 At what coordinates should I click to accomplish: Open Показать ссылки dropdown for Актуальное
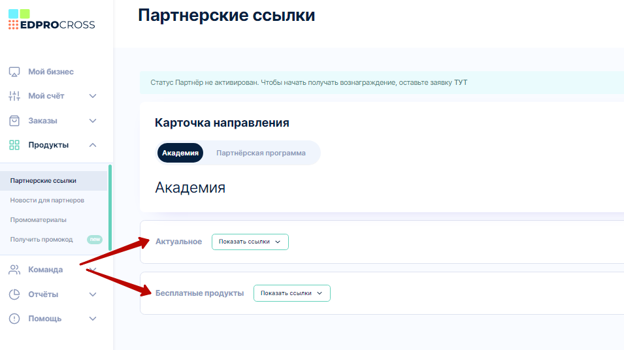click(x=250, y=242)
